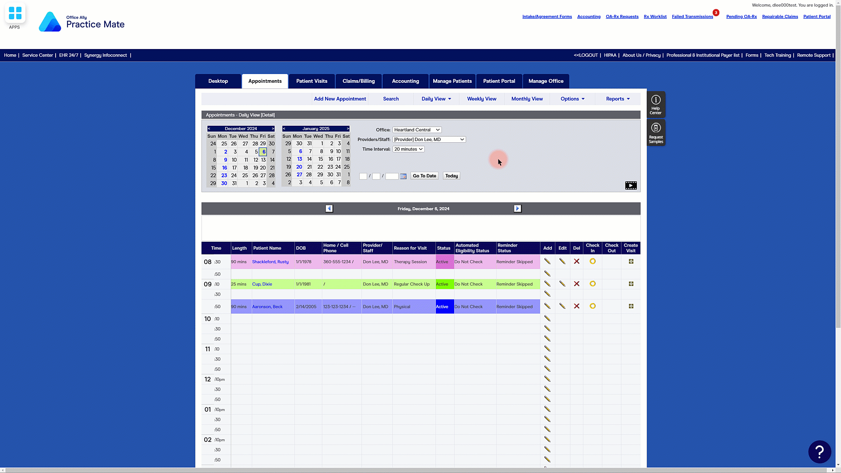Open the Reports menu

click(x=618, y=99)
